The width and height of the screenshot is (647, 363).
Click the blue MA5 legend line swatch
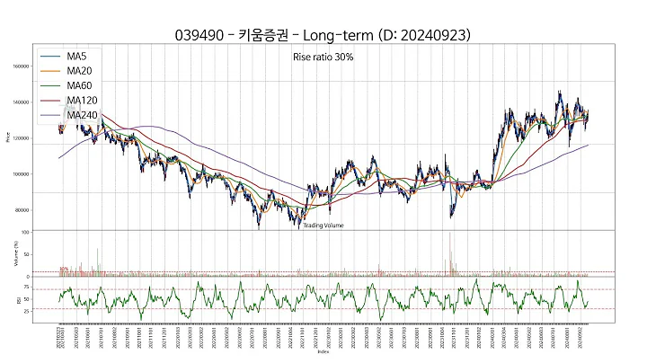[50, 56]
